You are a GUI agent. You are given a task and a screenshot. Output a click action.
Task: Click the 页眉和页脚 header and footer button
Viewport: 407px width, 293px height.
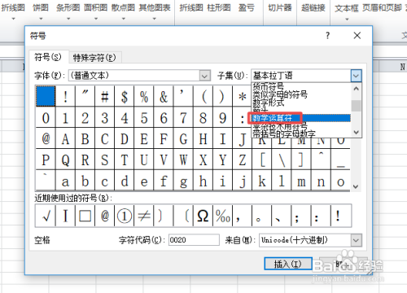382,7
